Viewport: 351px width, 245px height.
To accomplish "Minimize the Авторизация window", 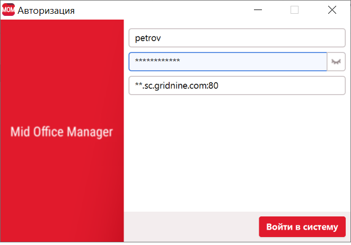I will coord(258,10).
